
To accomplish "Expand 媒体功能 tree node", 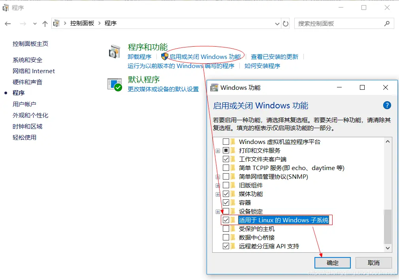I will click(x=218, y=195).
